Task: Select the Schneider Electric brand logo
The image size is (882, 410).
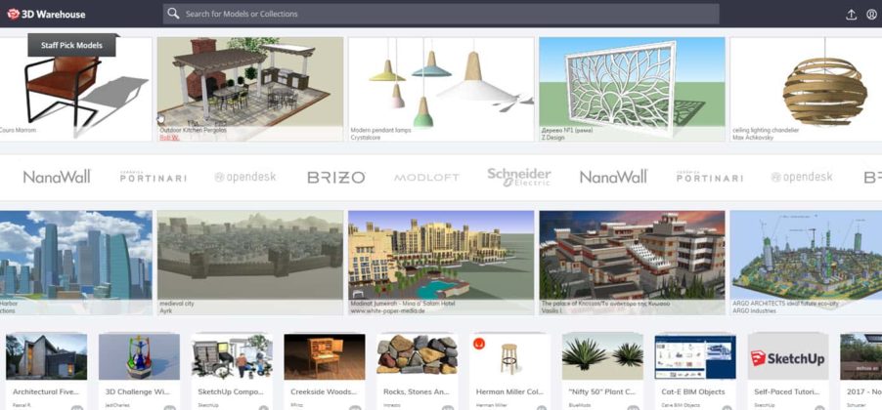Action: click(x=519, y=177)
